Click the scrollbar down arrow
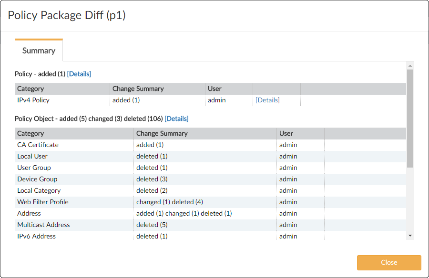Screen dimensions: 429x278 410,235
